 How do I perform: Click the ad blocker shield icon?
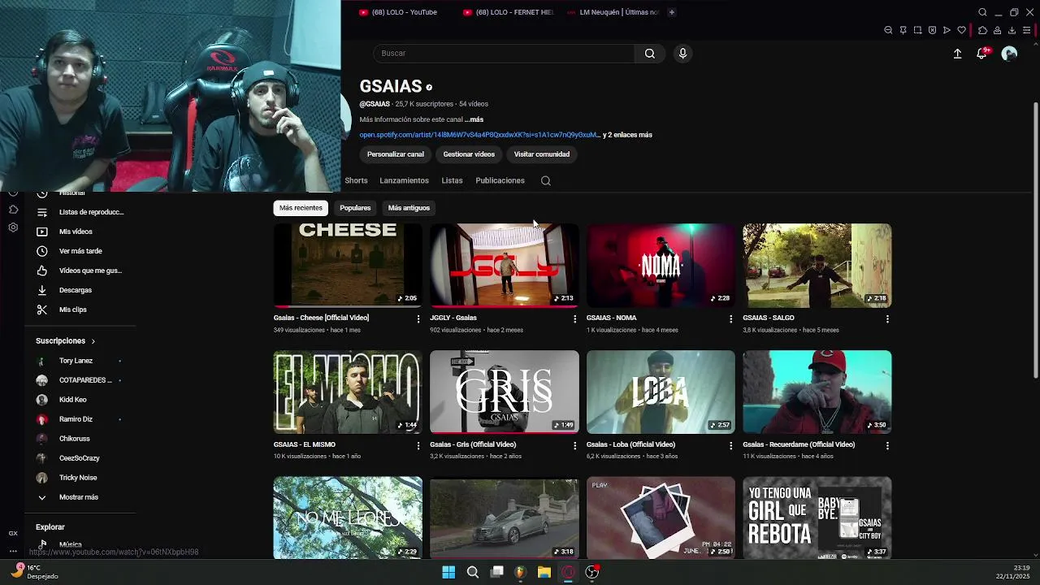(x=932, y=30)
